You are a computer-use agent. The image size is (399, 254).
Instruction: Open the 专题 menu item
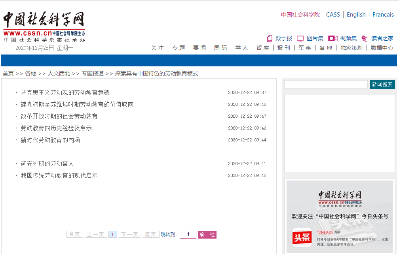pos(179,48)
